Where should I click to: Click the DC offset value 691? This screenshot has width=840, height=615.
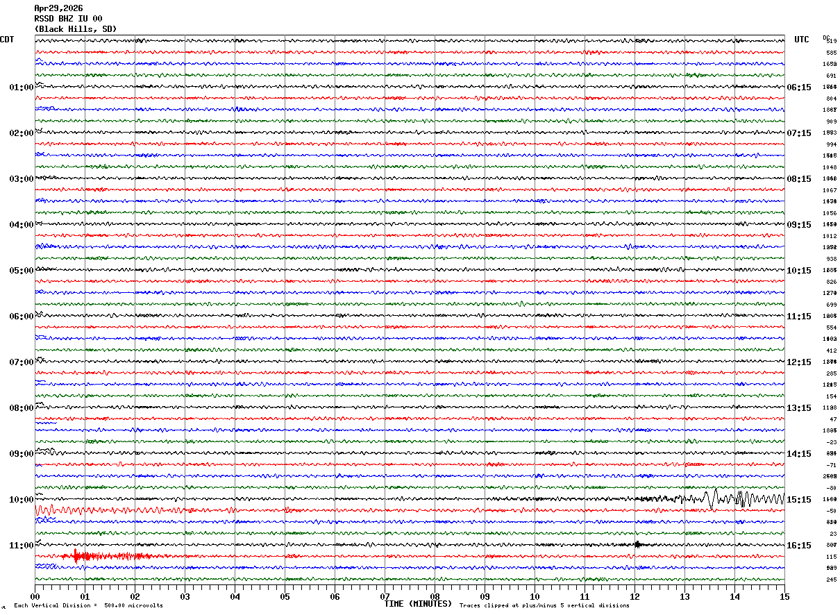[x=831, y=76]
